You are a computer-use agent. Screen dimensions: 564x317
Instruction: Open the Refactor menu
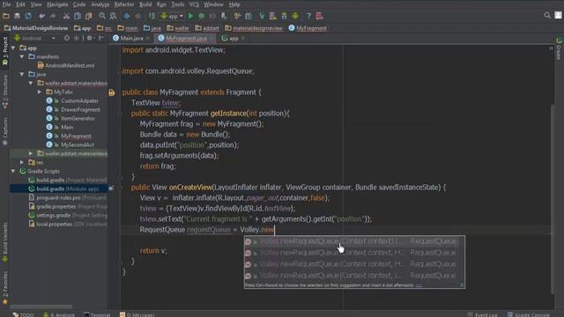coord(123,4)
